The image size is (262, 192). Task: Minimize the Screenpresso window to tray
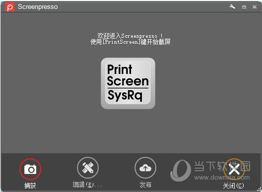[x=244, y=7]
